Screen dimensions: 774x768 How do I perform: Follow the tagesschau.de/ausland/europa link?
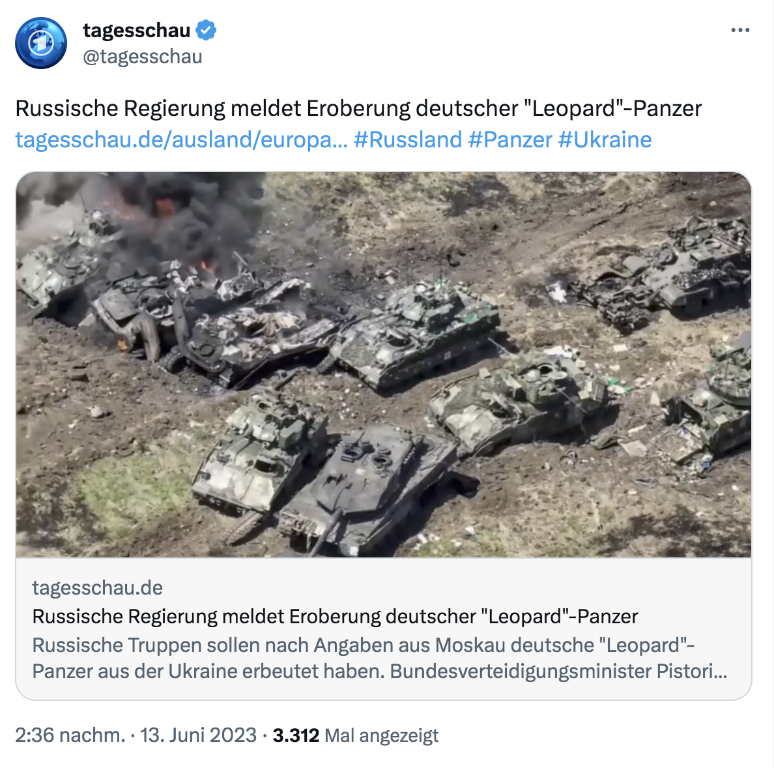tap(181, 140)
